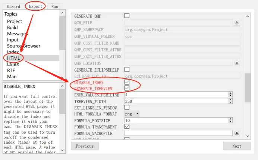The width and height of the screenshot is (258, 160).
Task: Select the Source Browser topic
Action: [23, 46]
